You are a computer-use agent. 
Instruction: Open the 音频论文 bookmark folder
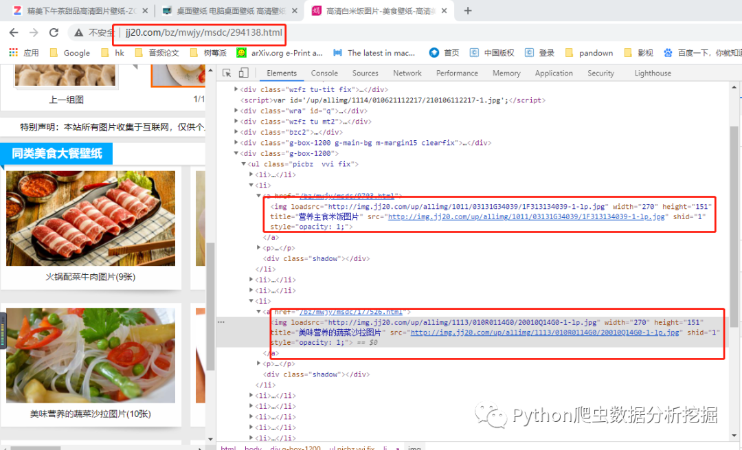click(157, 52)
